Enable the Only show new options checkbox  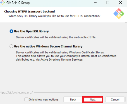point(26,100)
